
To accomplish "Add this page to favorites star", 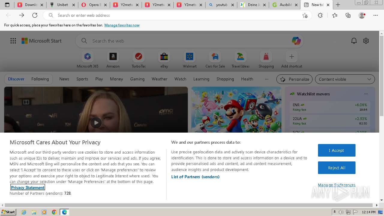I will click(305, 15).
